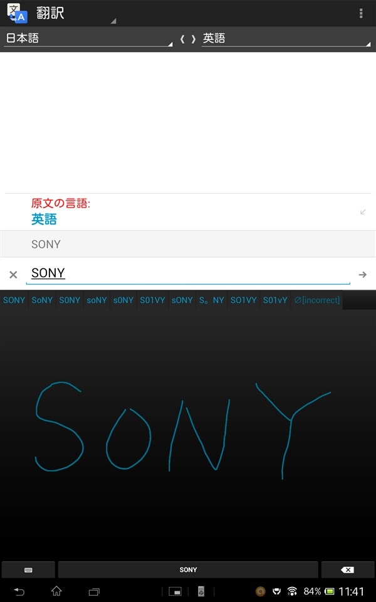Clear the input with the X icon

tap(13, 275)
